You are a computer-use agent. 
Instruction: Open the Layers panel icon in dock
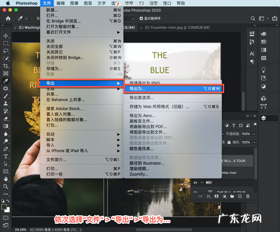(264, 118)
